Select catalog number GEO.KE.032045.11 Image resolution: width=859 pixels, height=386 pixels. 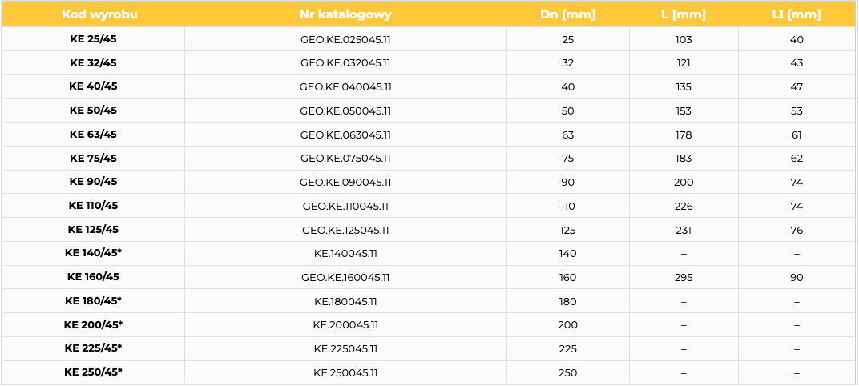(345, 63)
